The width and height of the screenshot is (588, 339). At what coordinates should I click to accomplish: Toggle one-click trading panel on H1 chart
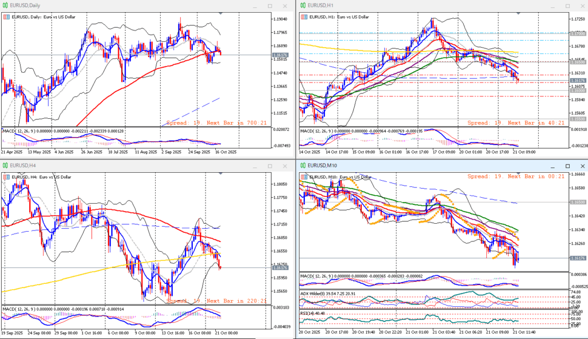pos(304,17)
